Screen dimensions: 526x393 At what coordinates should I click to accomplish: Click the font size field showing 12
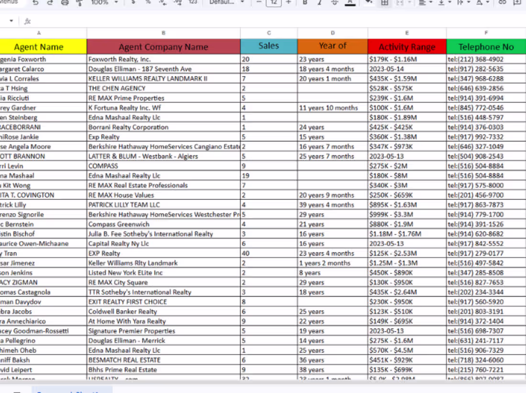[274, 3]
